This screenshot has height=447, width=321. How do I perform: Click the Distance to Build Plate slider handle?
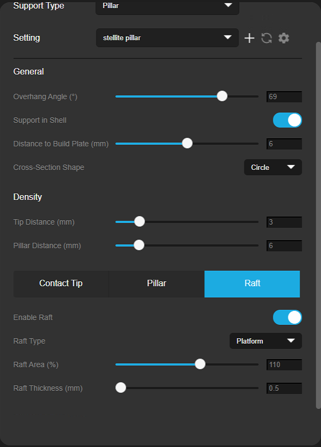188,143
